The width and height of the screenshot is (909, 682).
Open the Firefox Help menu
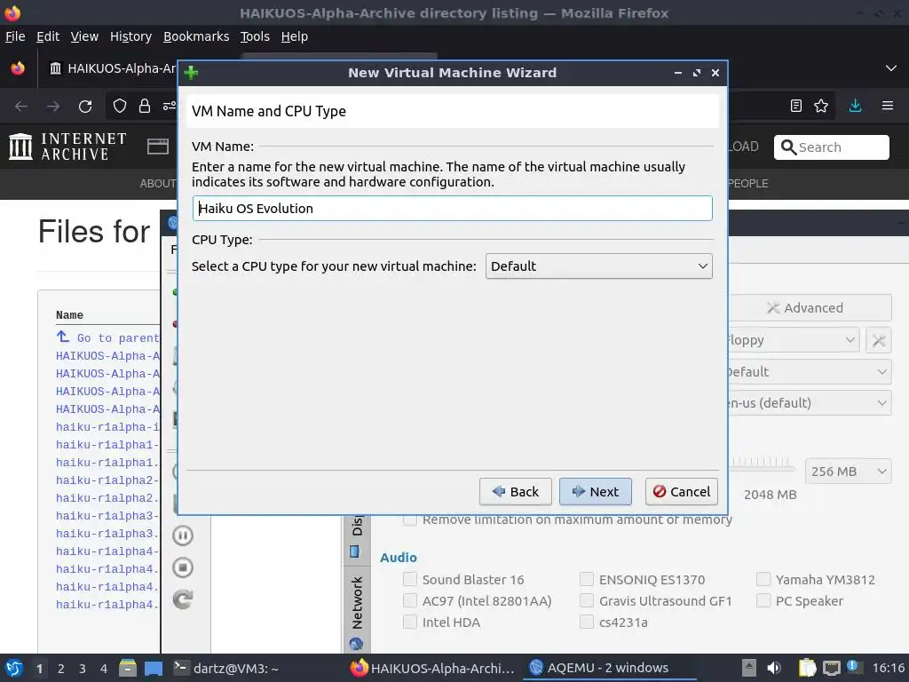295,36
